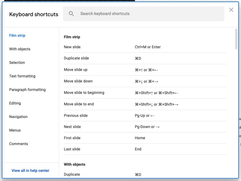Open the Menus shortcuts section
Screen dimensions: 241x181
[x=15, y=130]
